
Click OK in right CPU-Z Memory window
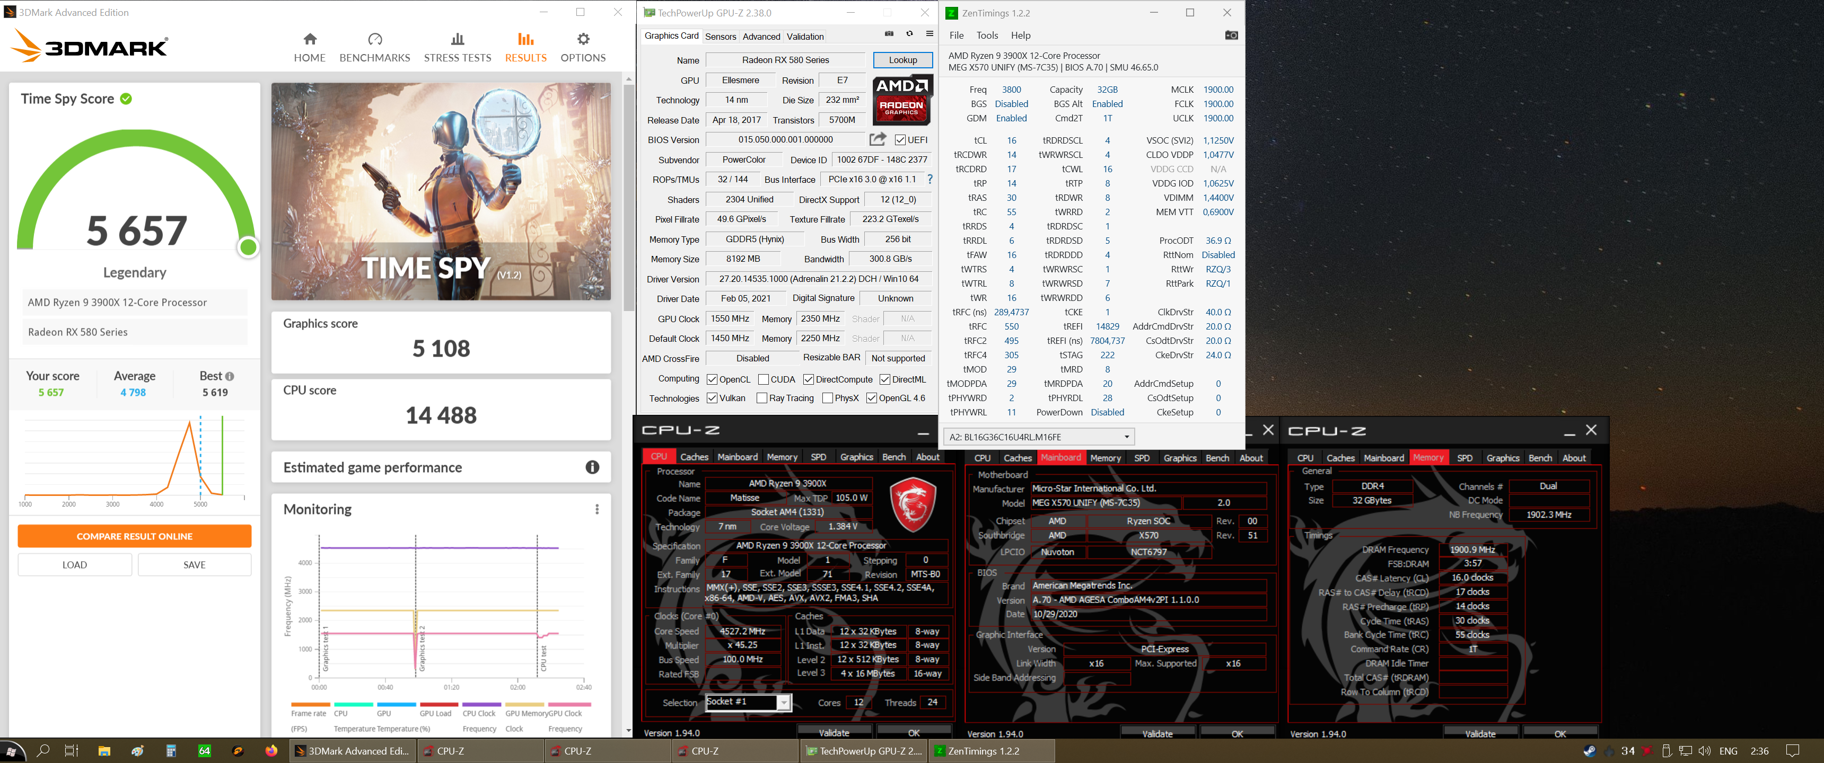pos(1560,734)
